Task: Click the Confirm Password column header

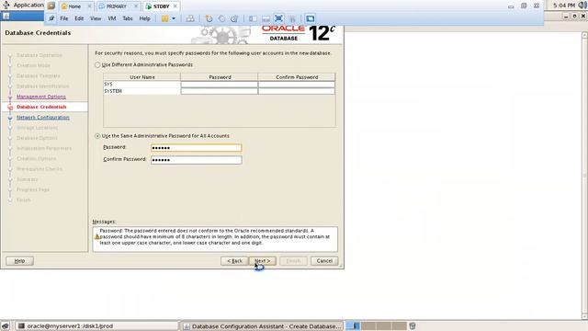Action: (297, 77)
